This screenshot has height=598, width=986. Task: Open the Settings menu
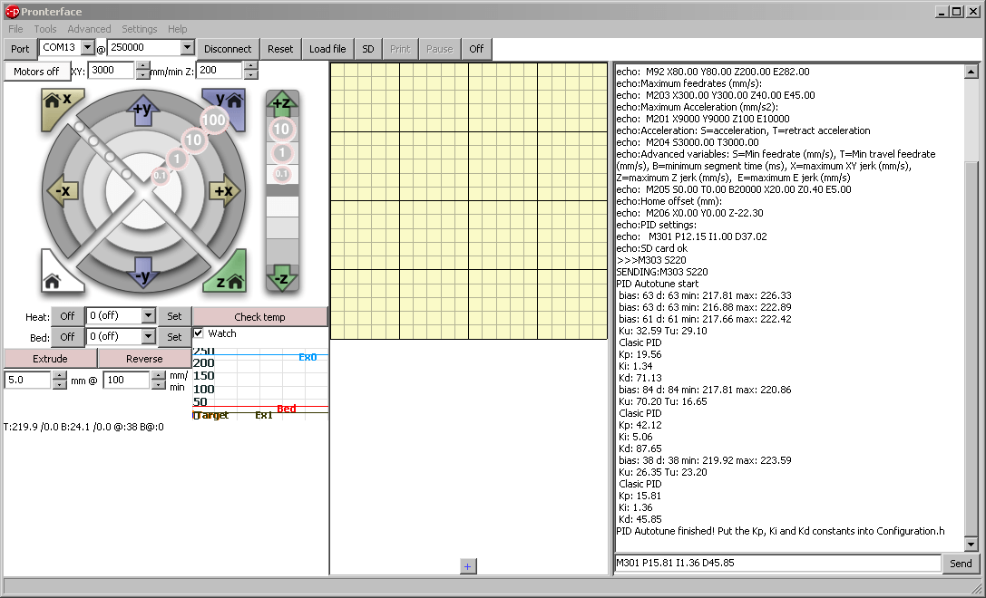click(139, 29)
